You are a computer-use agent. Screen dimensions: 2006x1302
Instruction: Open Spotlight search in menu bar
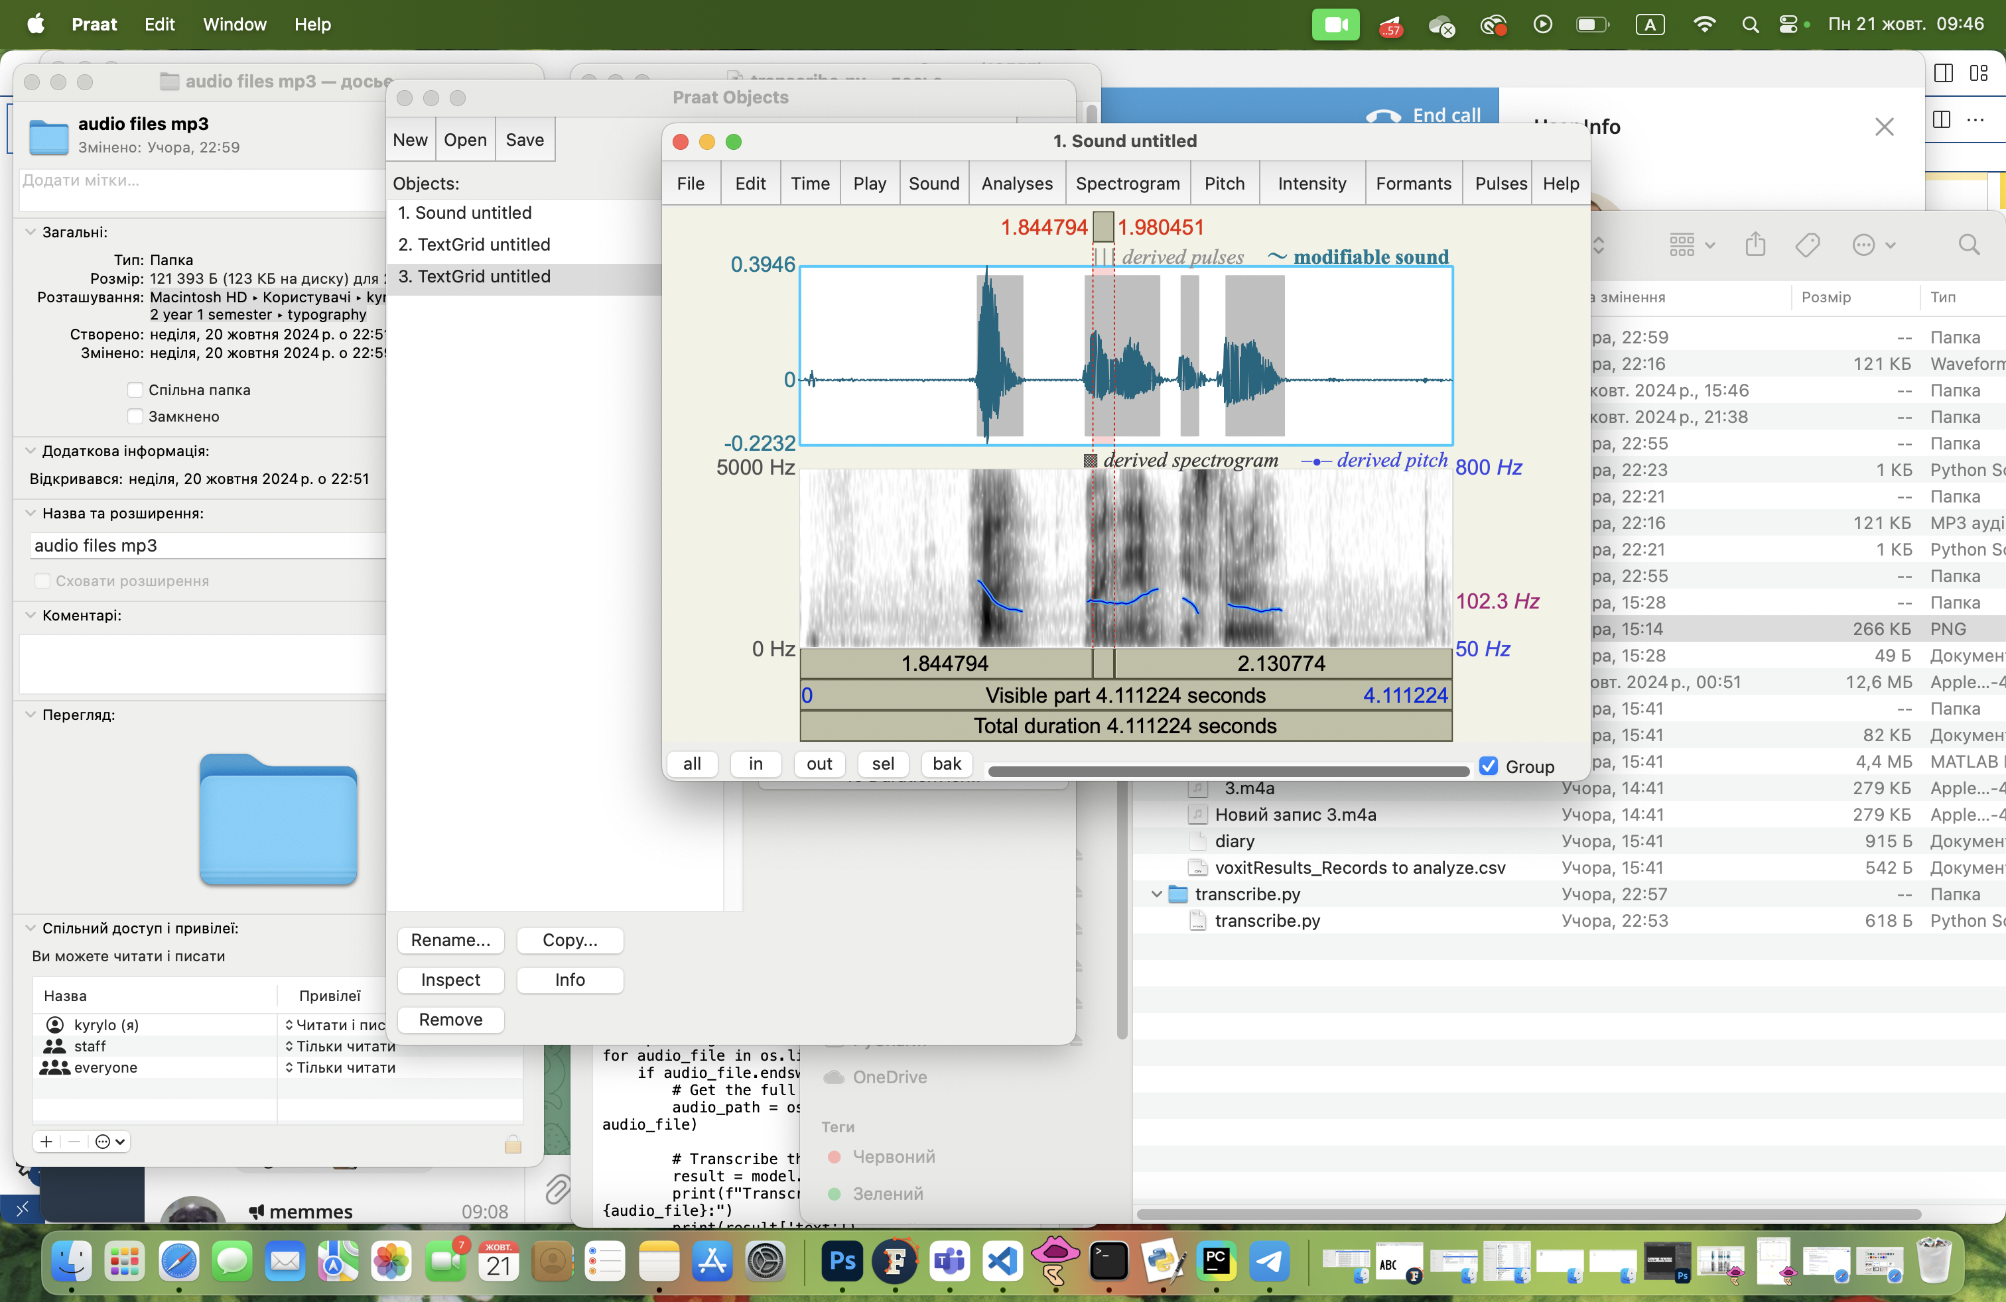(x=1750, y=25)
